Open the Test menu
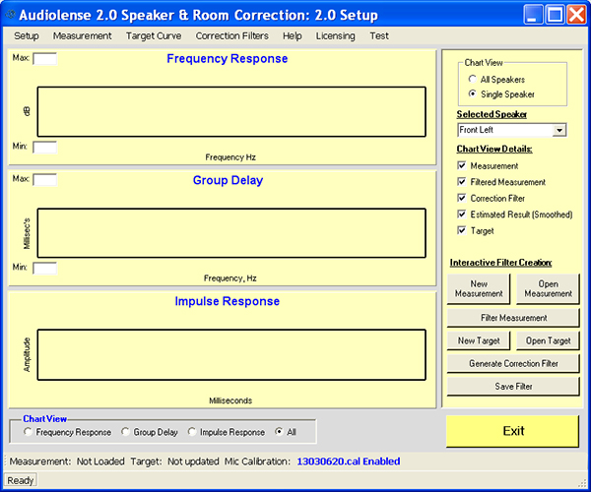The height and width of the screenshot is (492, 591). click(x=379, y=36)
